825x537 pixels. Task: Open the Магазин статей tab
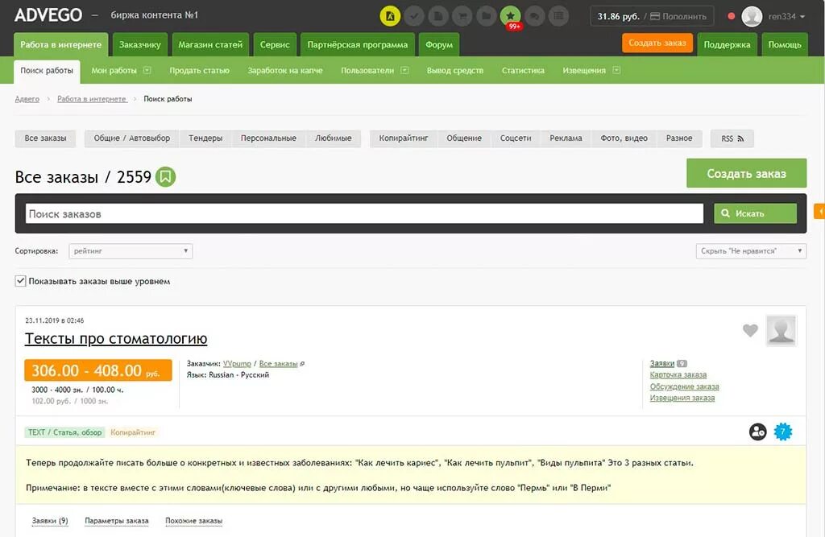(210, 45)
